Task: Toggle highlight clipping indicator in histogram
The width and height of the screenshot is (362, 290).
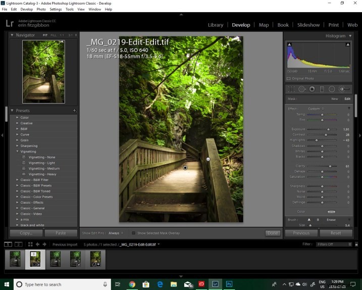Action: tap(348, 44)
